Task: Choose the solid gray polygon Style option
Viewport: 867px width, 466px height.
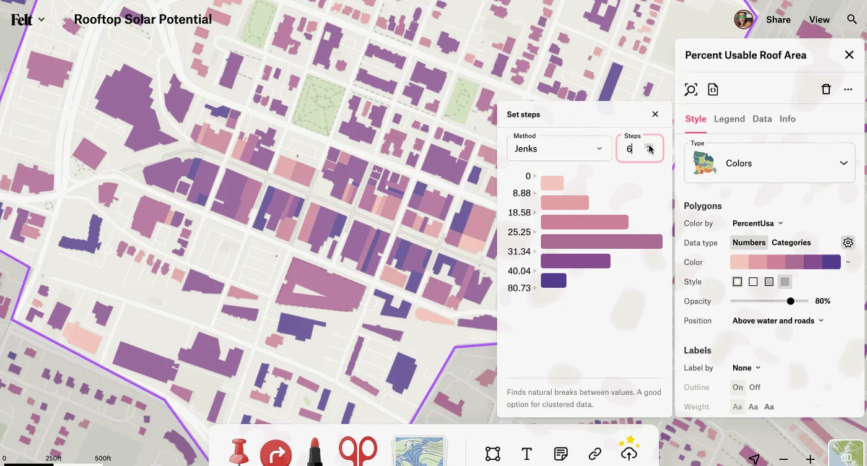Action: click(785, 282)
